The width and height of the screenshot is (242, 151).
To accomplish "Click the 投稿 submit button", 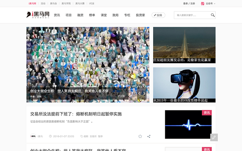I will [158, 15].
